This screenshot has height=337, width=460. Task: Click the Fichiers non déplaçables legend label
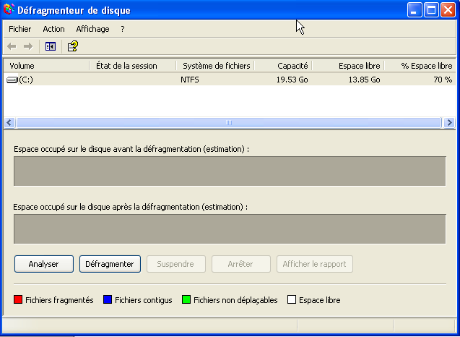[x=235, y=300]
